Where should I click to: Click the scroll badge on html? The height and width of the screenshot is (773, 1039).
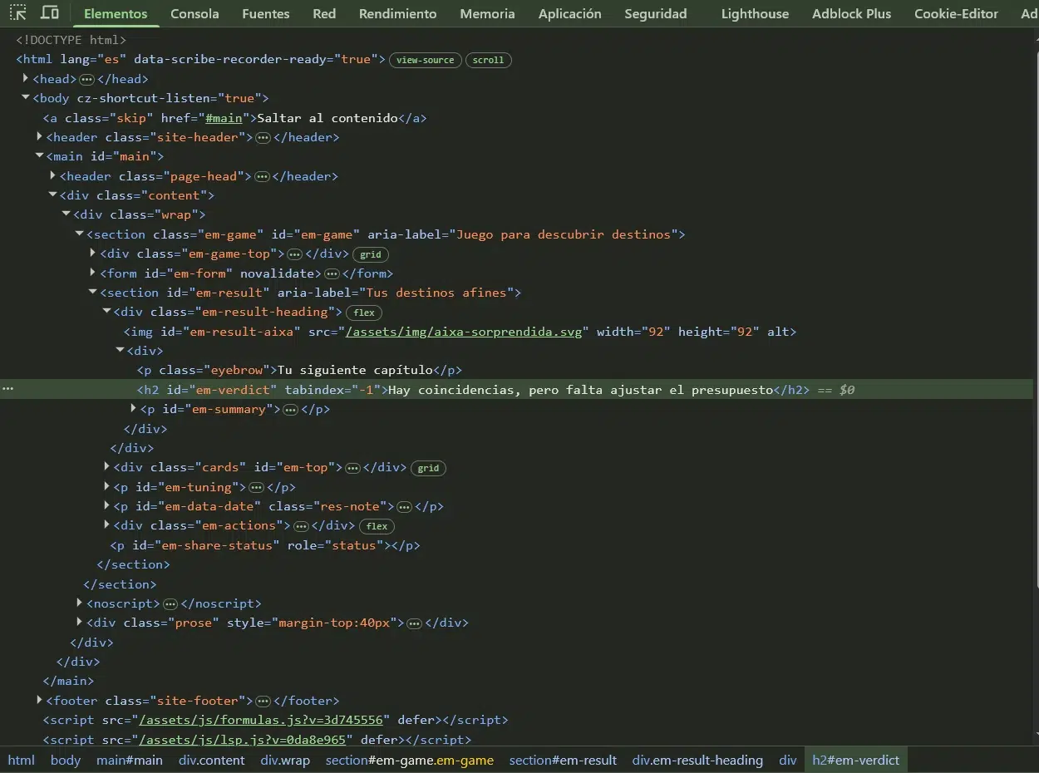point(488,60)
